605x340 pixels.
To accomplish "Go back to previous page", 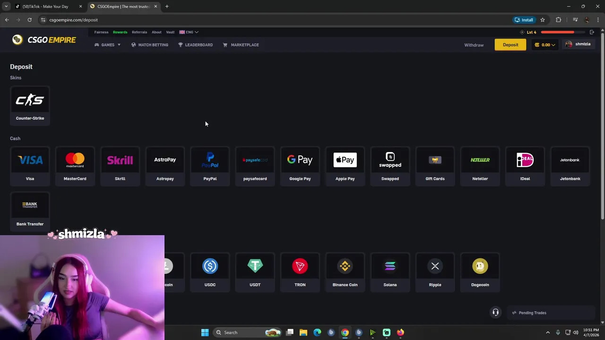I will (7, 20).
